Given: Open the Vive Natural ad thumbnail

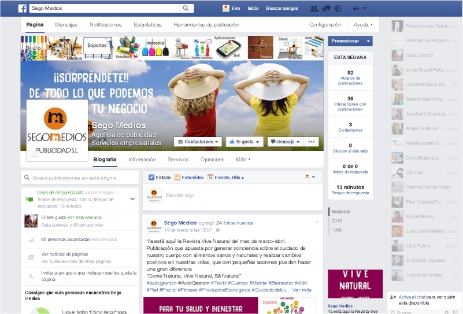Looking at the screenshot, I should tap(355, 283).
